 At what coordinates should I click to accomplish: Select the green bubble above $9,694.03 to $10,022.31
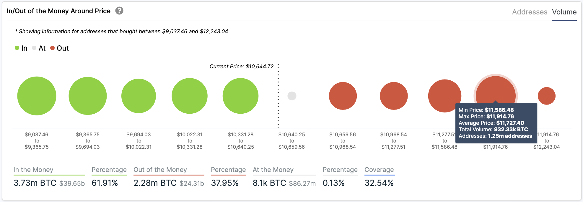139,96
